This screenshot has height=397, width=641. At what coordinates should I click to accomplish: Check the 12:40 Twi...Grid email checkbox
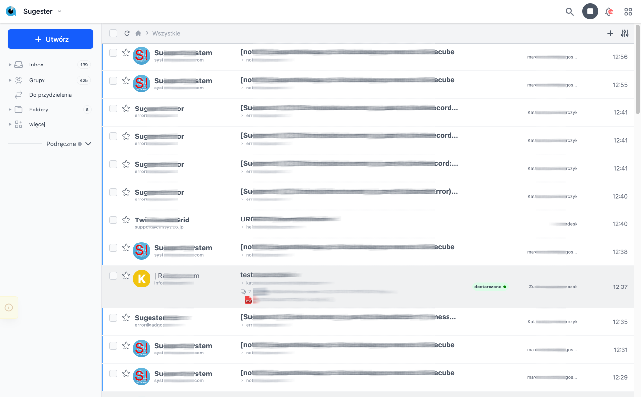113,220
